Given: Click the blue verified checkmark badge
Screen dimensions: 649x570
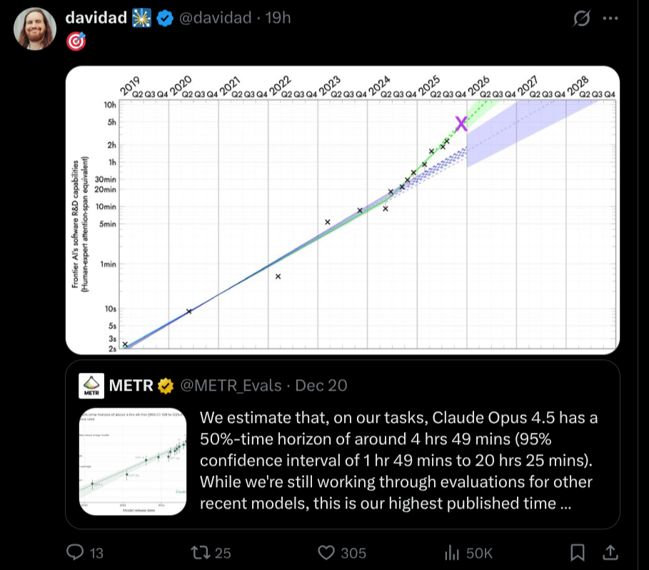Looking at the screenshot, I should [164, 19].
